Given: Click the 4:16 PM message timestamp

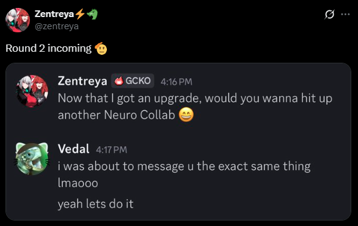Looking at the screenshot, I should pos(177,82).
